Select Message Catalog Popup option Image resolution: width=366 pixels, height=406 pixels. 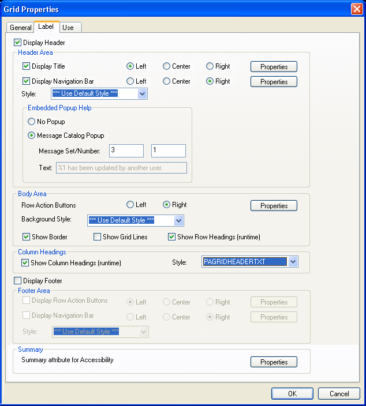click(31, 136)
